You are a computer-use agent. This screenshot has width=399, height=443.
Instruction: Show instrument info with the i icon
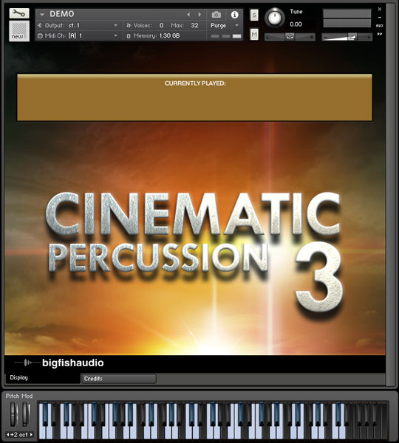pyautogui.click(x=234, y=15)
